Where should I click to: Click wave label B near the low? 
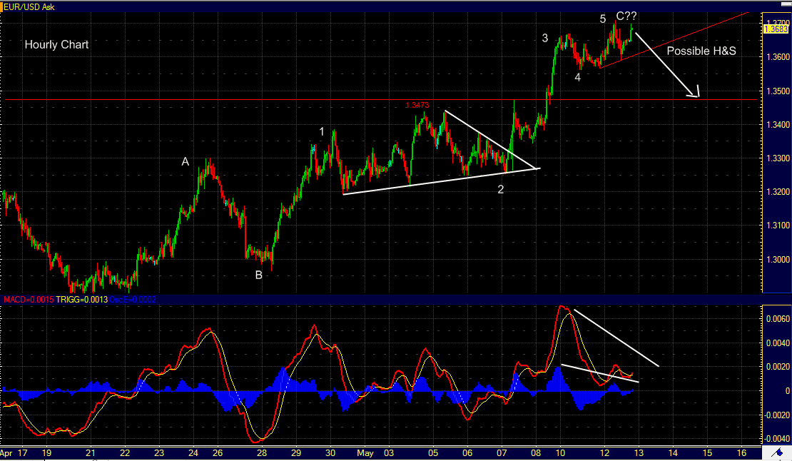(x=258, y=275)
